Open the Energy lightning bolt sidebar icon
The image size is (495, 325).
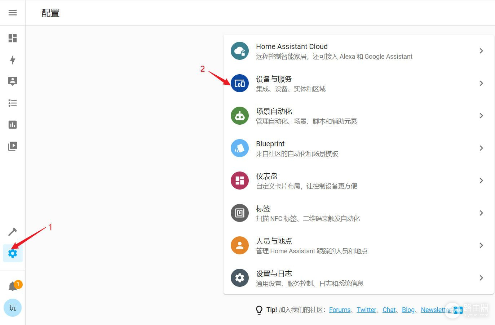coord(13,60)
